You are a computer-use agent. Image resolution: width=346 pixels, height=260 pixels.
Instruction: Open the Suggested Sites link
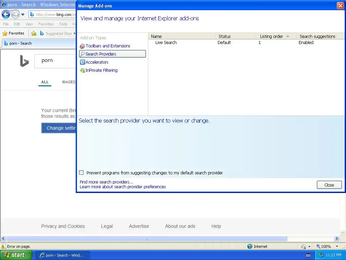pos(58,34)
